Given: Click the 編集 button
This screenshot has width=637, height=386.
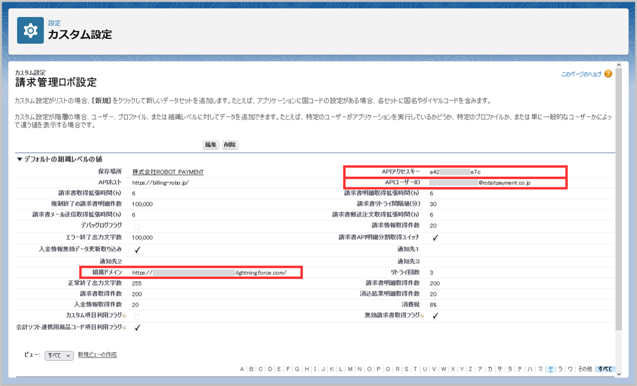Looking at the screenshot, I should click(211, 145).
